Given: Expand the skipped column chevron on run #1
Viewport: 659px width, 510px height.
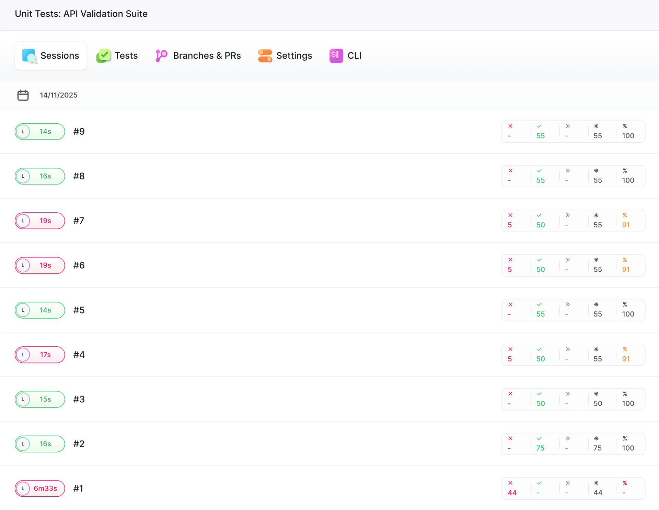Looking at the screenshot, I should [x=568, y=483].
